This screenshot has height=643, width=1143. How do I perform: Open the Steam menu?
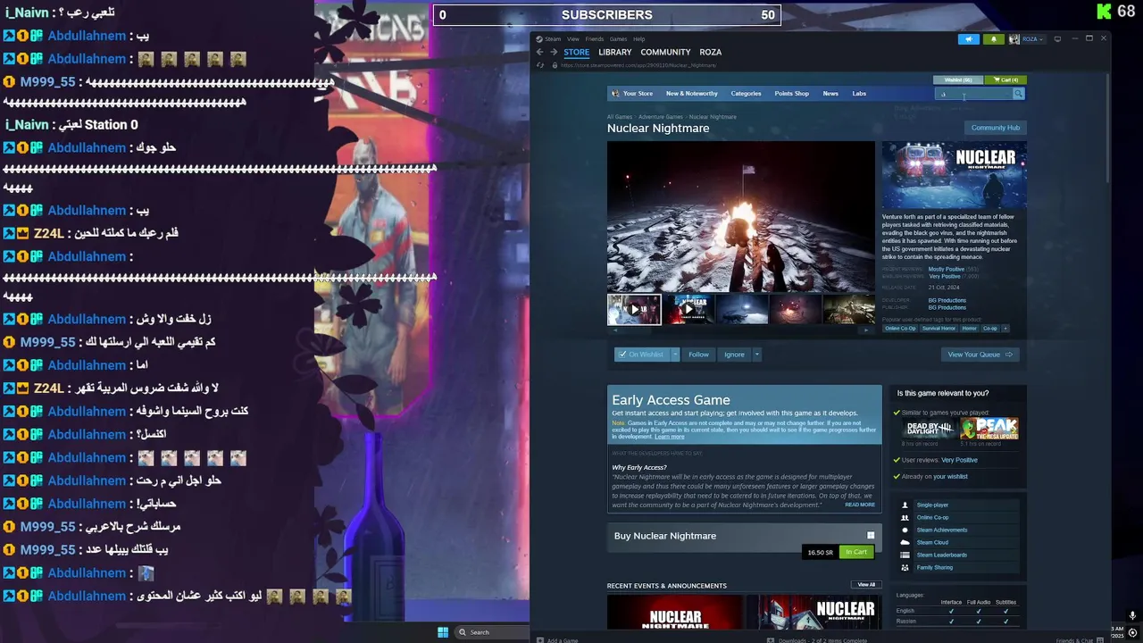pyautogui.click(x=553, y=39)
